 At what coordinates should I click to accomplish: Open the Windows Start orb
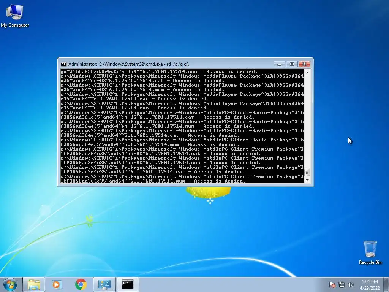click(10, 284)
